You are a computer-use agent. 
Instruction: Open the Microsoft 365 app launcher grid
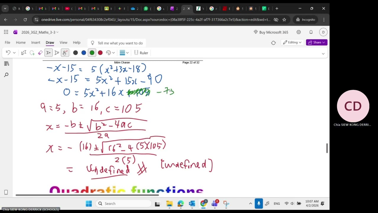[6, 32]
